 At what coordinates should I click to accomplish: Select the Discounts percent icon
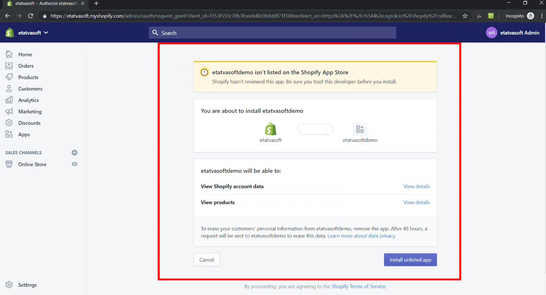click(x=10, y=122)
